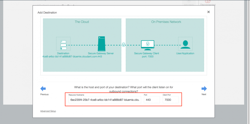Screen dimensions: 250x124
Task: Open the Advanced Setup link
Action: coord(48,111)
